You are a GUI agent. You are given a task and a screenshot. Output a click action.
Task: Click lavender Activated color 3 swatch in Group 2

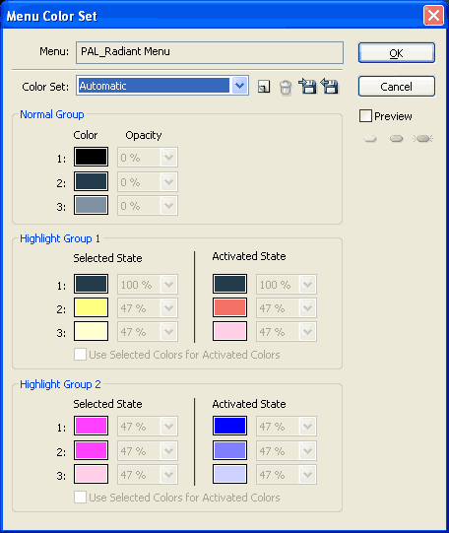pyautogui.click(x=230, y=474)
